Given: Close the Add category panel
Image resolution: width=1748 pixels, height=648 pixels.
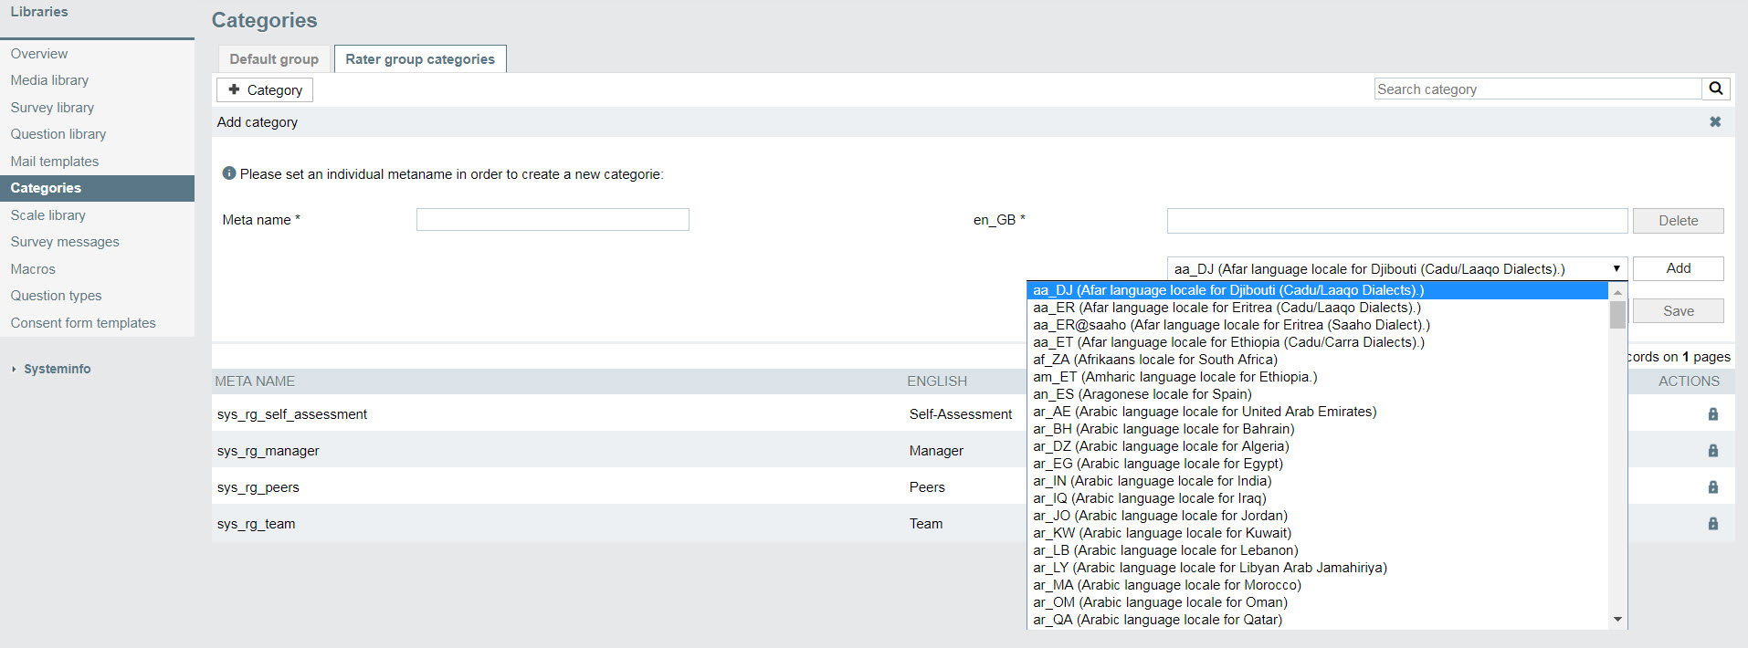Looking at the screenshot, I should tap(1715, 121).
